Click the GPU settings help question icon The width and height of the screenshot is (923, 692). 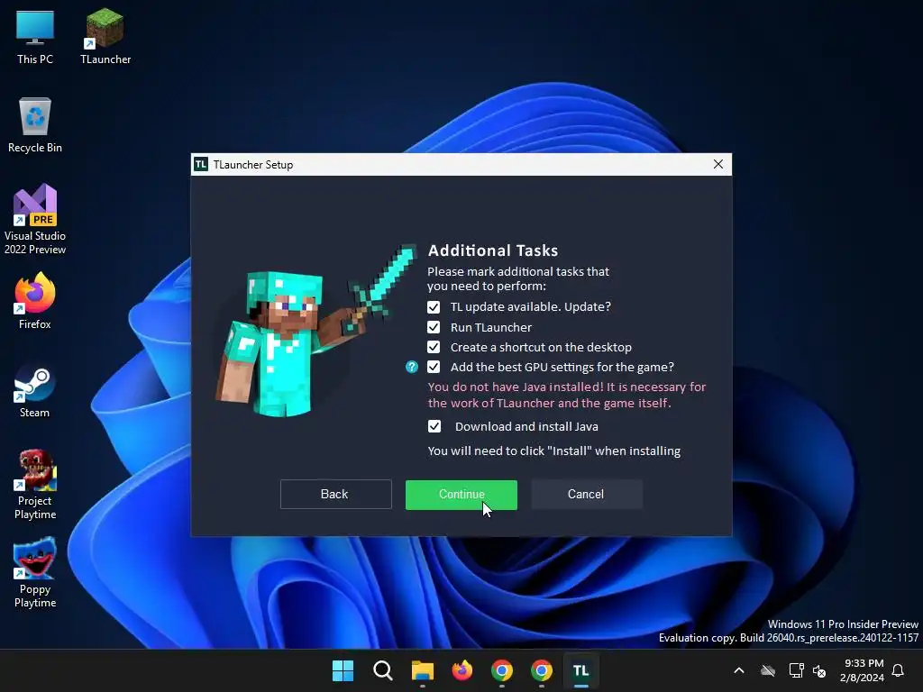click(x=411, y=368)
